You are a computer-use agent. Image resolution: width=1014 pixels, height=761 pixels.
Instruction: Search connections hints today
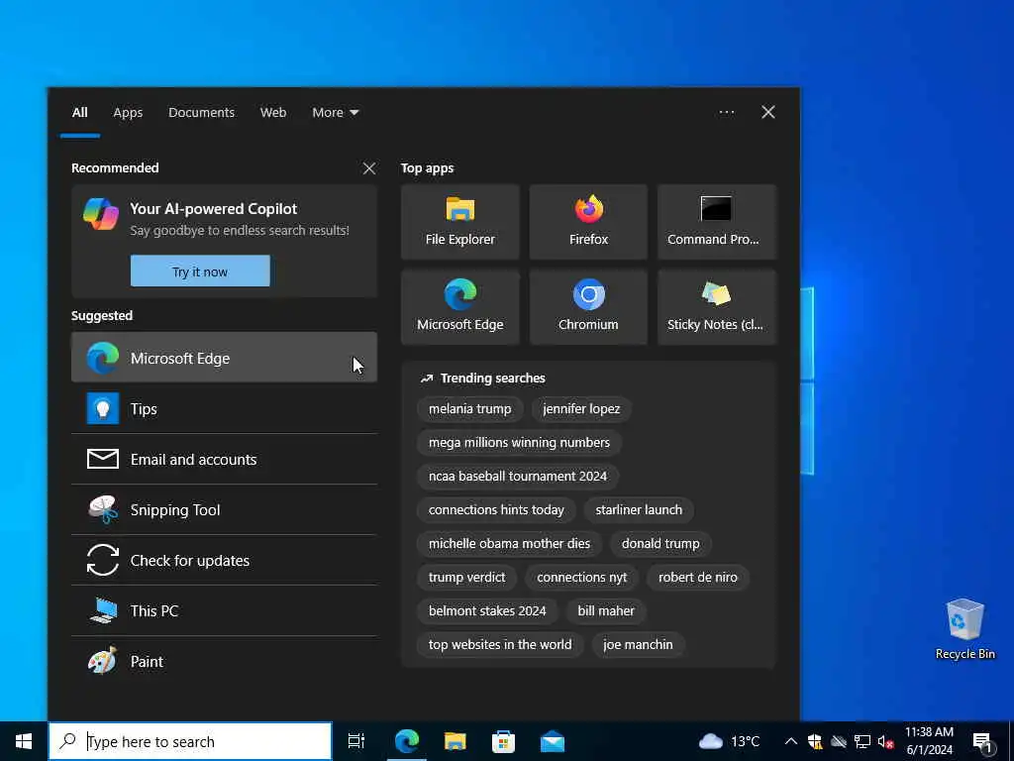point(496,509)
